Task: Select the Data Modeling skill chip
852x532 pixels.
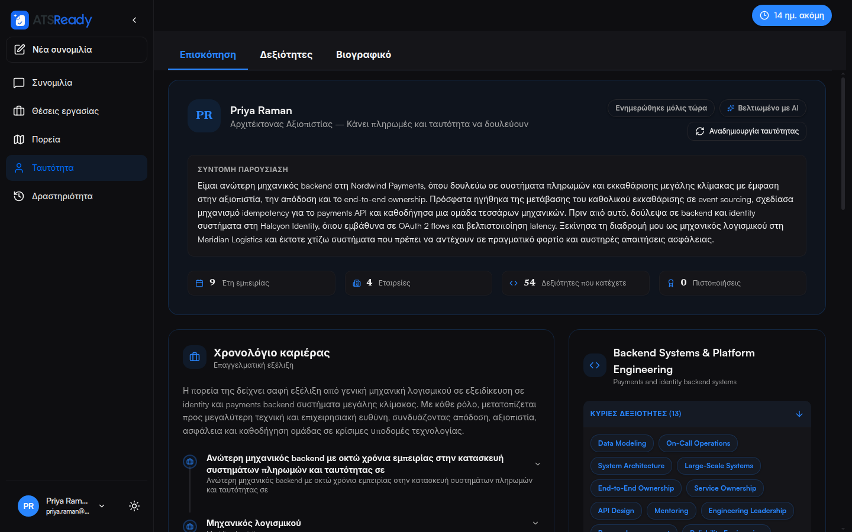Action: coord(622,443)
